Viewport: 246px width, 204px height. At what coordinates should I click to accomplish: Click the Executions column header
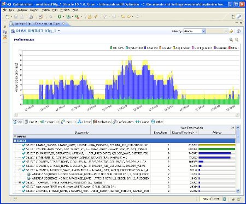(x=160, y=133)
